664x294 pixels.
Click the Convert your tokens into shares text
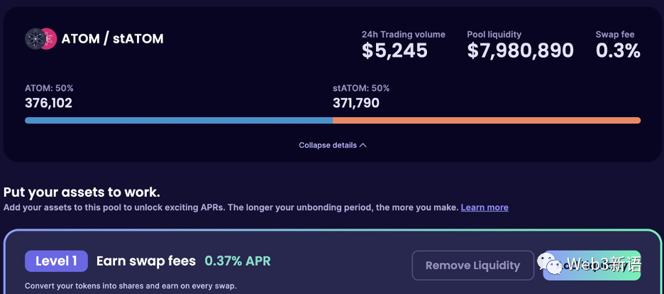tap(130, 285)
